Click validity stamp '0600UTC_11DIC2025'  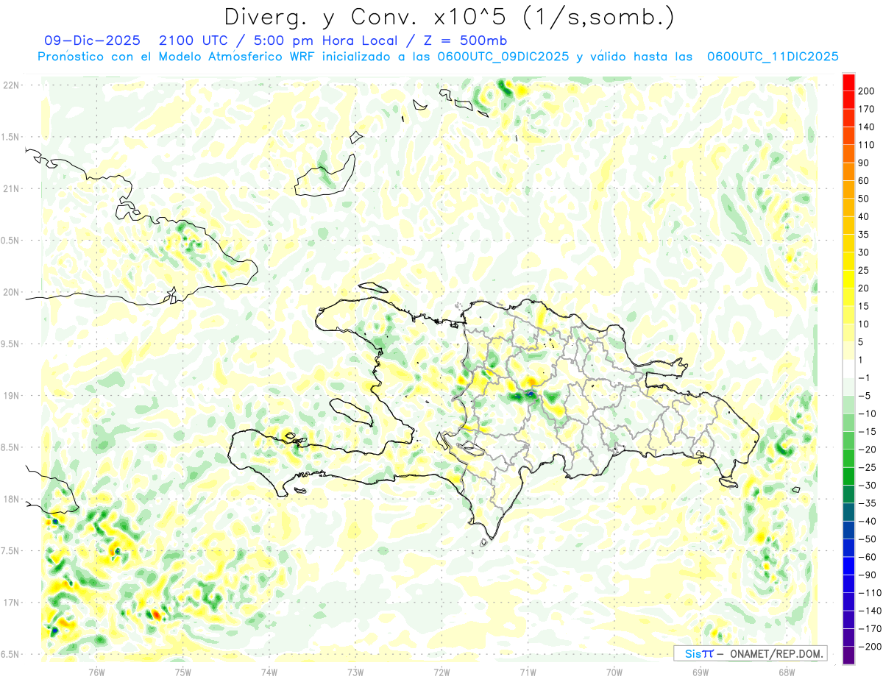[x=773, y=57]
